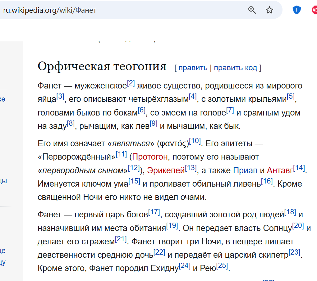Click the Greek word 'φαντός'

pos(173,144)
